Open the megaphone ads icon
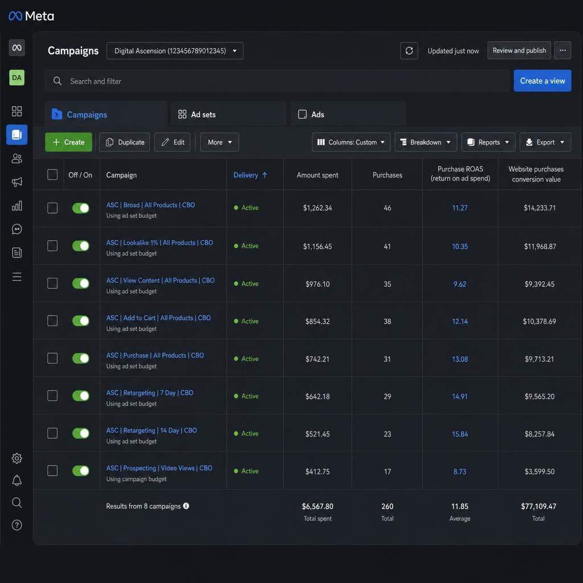 (x=17, y=182)
